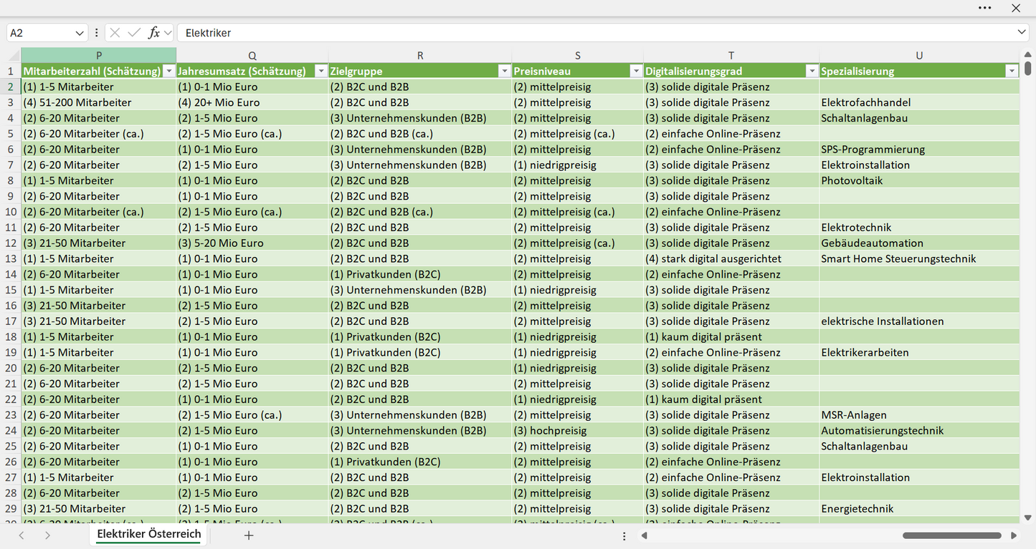Click horizontal scrollbar right arrow
The width and height of the screenshot is (1036, 549).
click(1014, 535)
